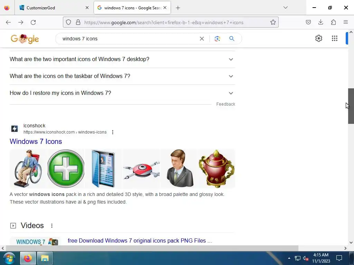Viewport: 354px width, 265px height.
Task: Save page to Pocket
Action: coord(308,22)
